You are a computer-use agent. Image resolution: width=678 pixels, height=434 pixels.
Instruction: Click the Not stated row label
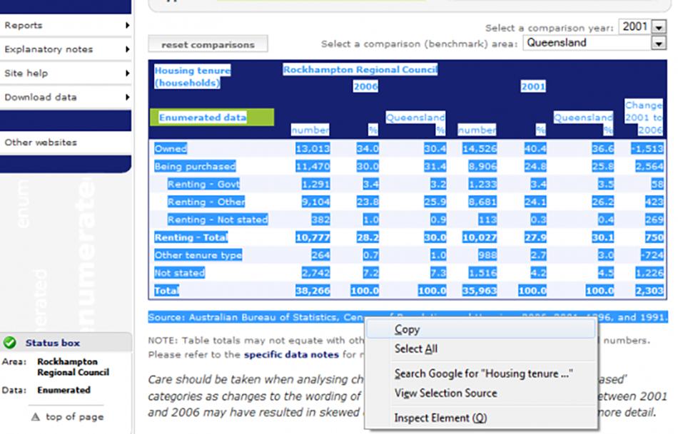click(179, 272)
